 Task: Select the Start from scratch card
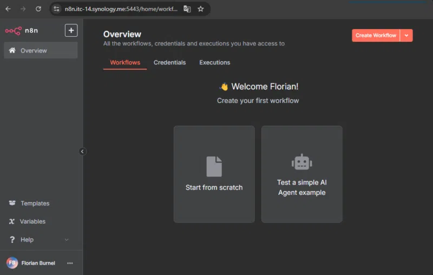point(214,174)
